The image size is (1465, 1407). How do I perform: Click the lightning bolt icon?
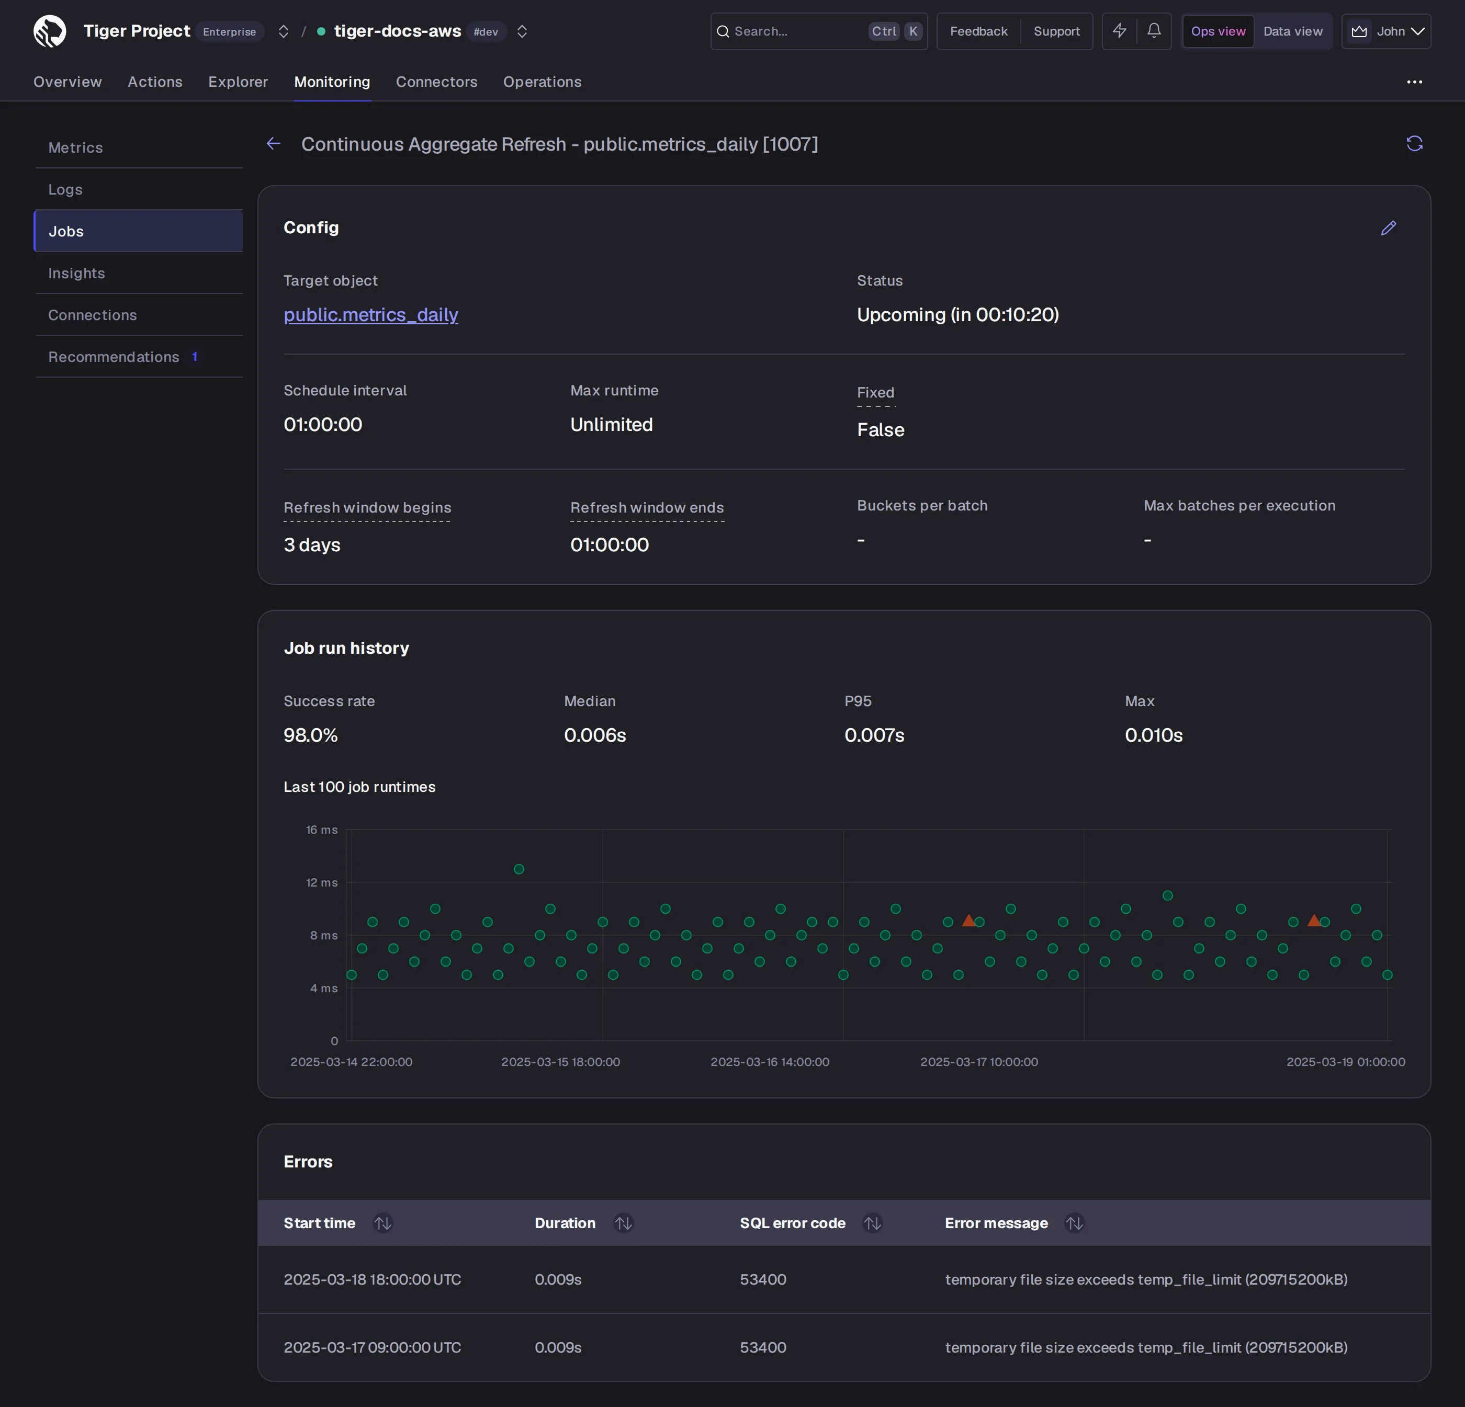pyautogui.click(x=1119, y=31)
